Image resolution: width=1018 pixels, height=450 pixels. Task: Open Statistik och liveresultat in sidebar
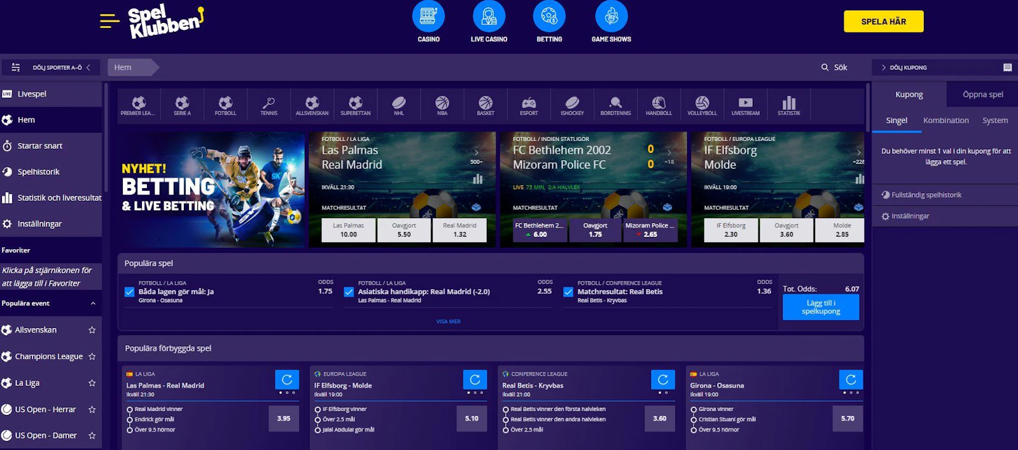pos(51,198)
